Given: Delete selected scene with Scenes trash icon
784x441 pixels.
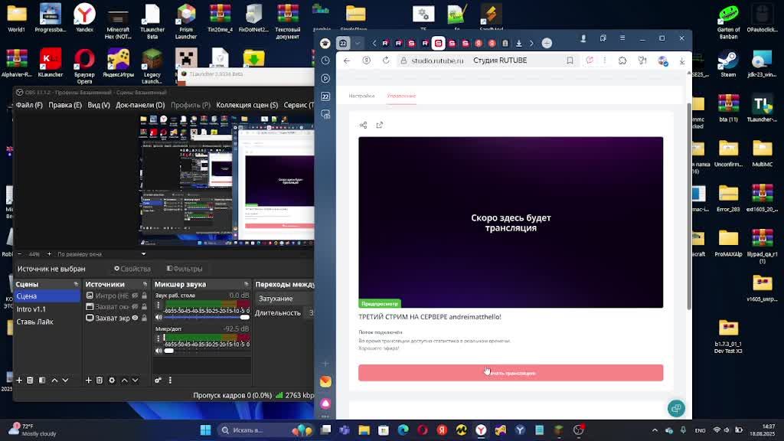Looking at the screenshot, I should [x=30, y=381].
